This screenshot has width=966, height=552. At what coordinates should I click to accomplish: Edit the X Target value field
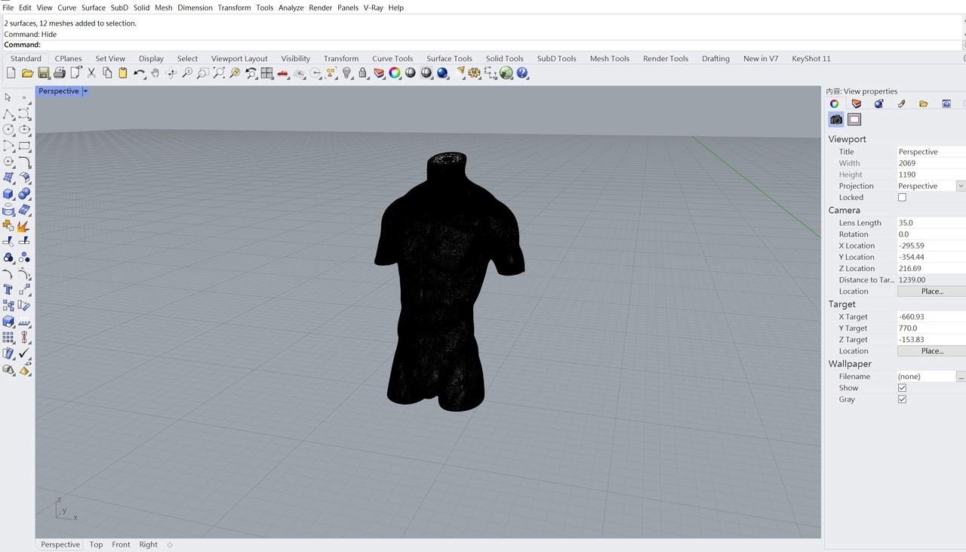931,317
